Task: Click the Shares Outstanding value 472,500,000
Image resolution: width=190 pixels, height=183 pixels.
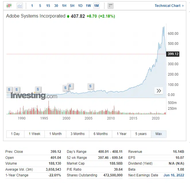Action: (113, 175)
